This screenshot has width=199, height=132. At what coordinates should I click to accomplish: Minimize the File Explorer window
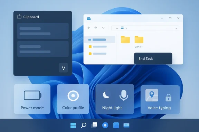(162, 18)
